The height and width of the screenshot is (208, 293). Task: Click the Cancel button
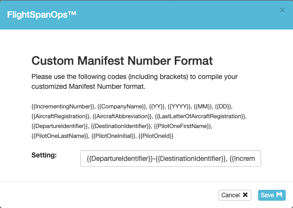235,195
